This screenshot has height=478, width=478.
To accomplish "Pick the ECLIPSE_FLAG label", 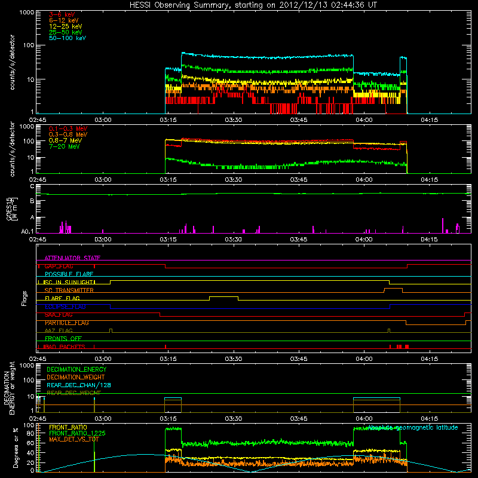I will coord(65,307).
